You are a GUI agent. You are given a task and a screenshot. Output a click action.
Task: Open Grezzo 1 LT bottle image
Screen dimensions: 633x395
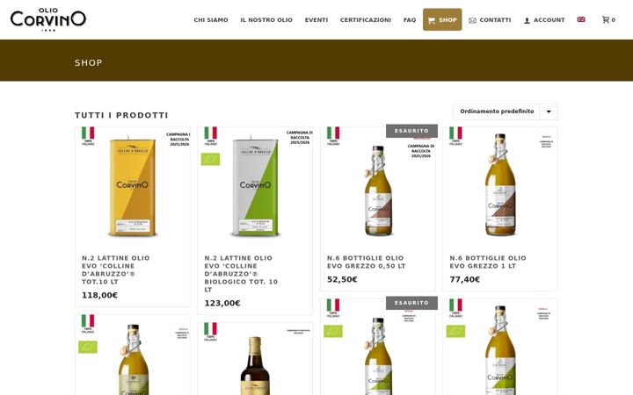coord(500,186)
